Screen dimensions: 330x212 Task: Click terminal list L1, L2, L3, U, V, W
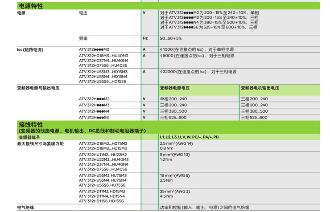coord(189,137)
